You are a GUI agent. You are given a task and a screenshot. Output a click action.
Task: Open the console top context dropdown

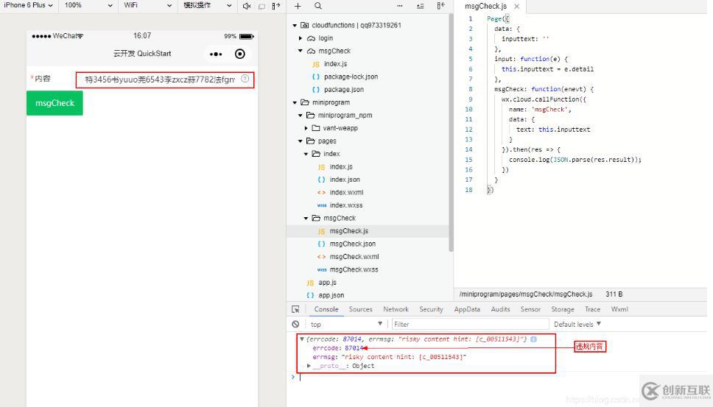coord(346,324)
